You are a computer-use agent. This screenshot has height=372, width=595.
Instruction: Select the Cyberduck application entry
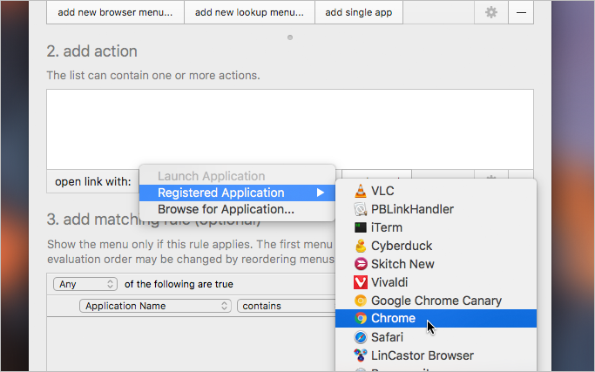436,246
